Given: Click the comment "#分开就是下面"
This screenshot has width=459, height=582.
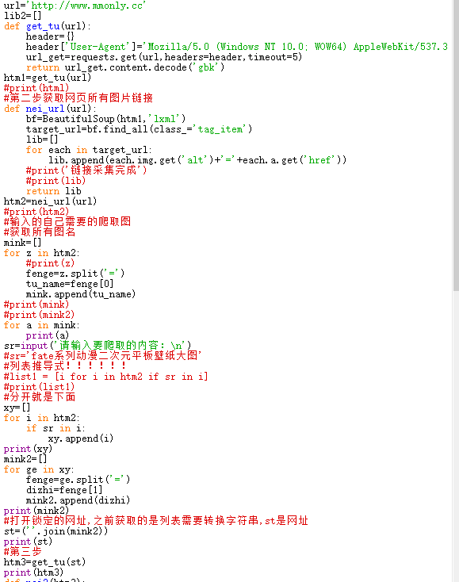Looking at the screenshot, I should (x=40, y=396).
